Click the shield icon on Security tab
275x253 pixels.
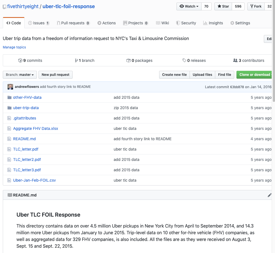tap(178, 23)
